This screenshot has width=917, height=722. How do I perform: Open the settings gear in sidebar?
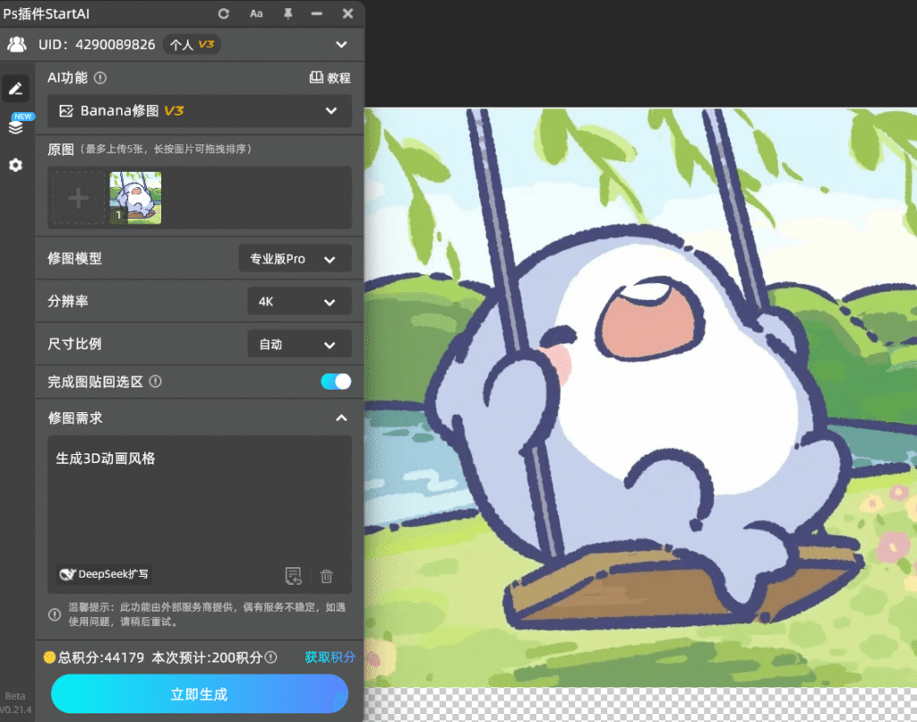point(15,166)
